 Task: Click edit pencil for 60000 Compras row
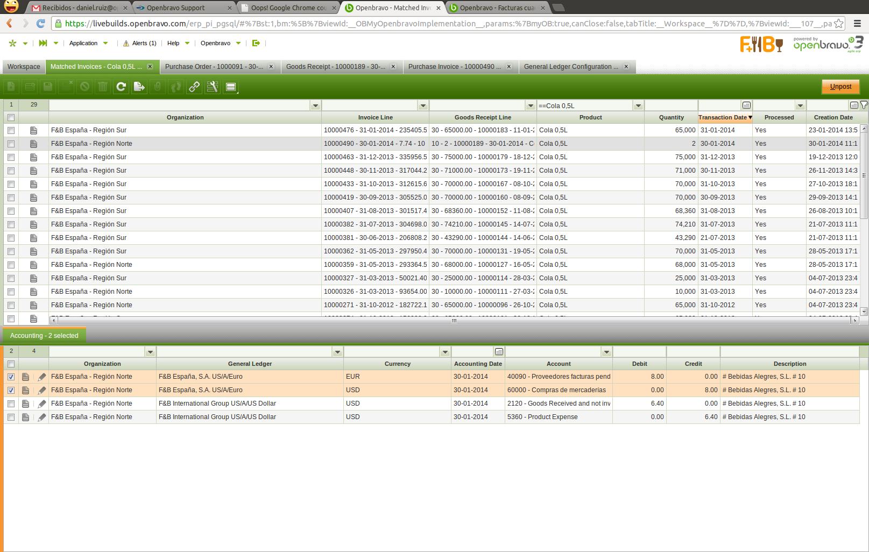pos(42,390)
